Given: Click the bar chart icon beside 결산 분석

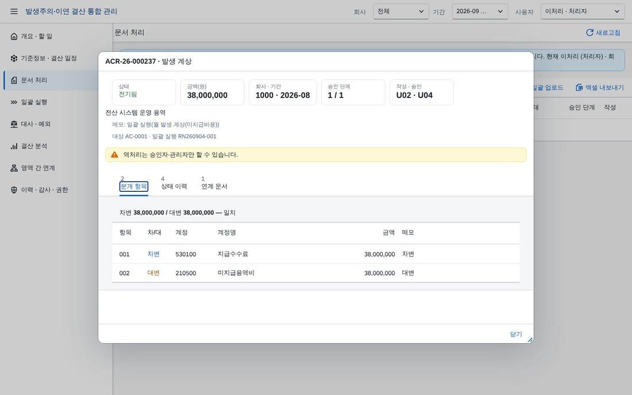Looking at the screenshot, I should tap(14, 146).
